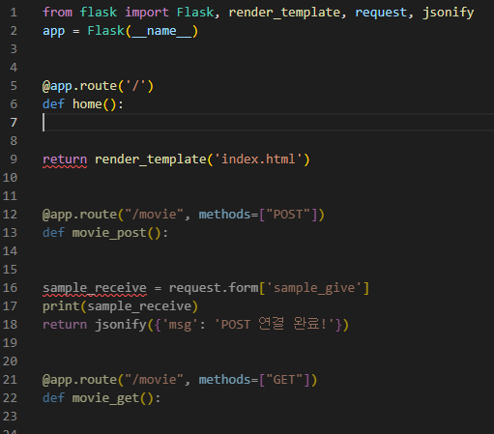This screenshot has width=494, height=434.
Task: Click line number 1 in the gutter
Action: click(x=14, y=13)
